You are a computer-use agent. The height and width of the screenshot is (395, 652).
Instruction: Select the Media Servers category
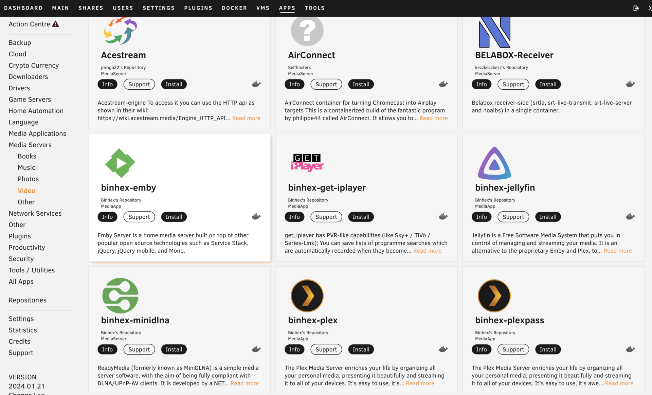tap(30, 145)
